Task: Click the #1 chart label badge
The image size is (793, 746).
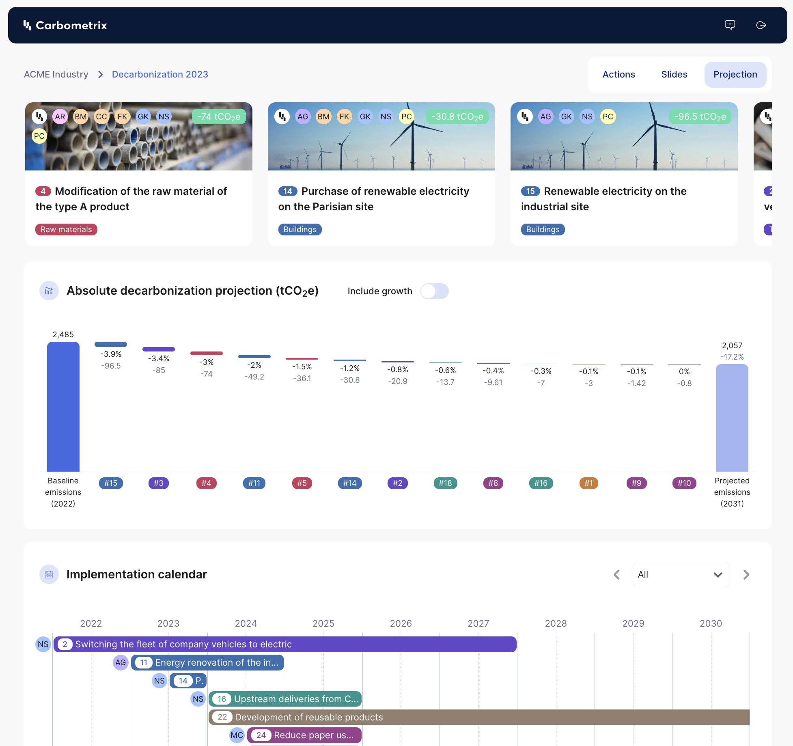Action: 589,483
